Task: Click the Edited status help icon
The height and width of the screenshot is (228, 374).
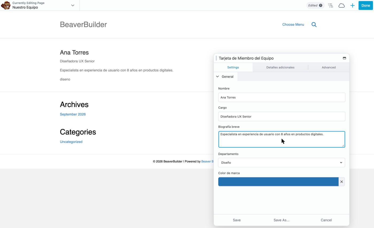Action: (321, 5)
